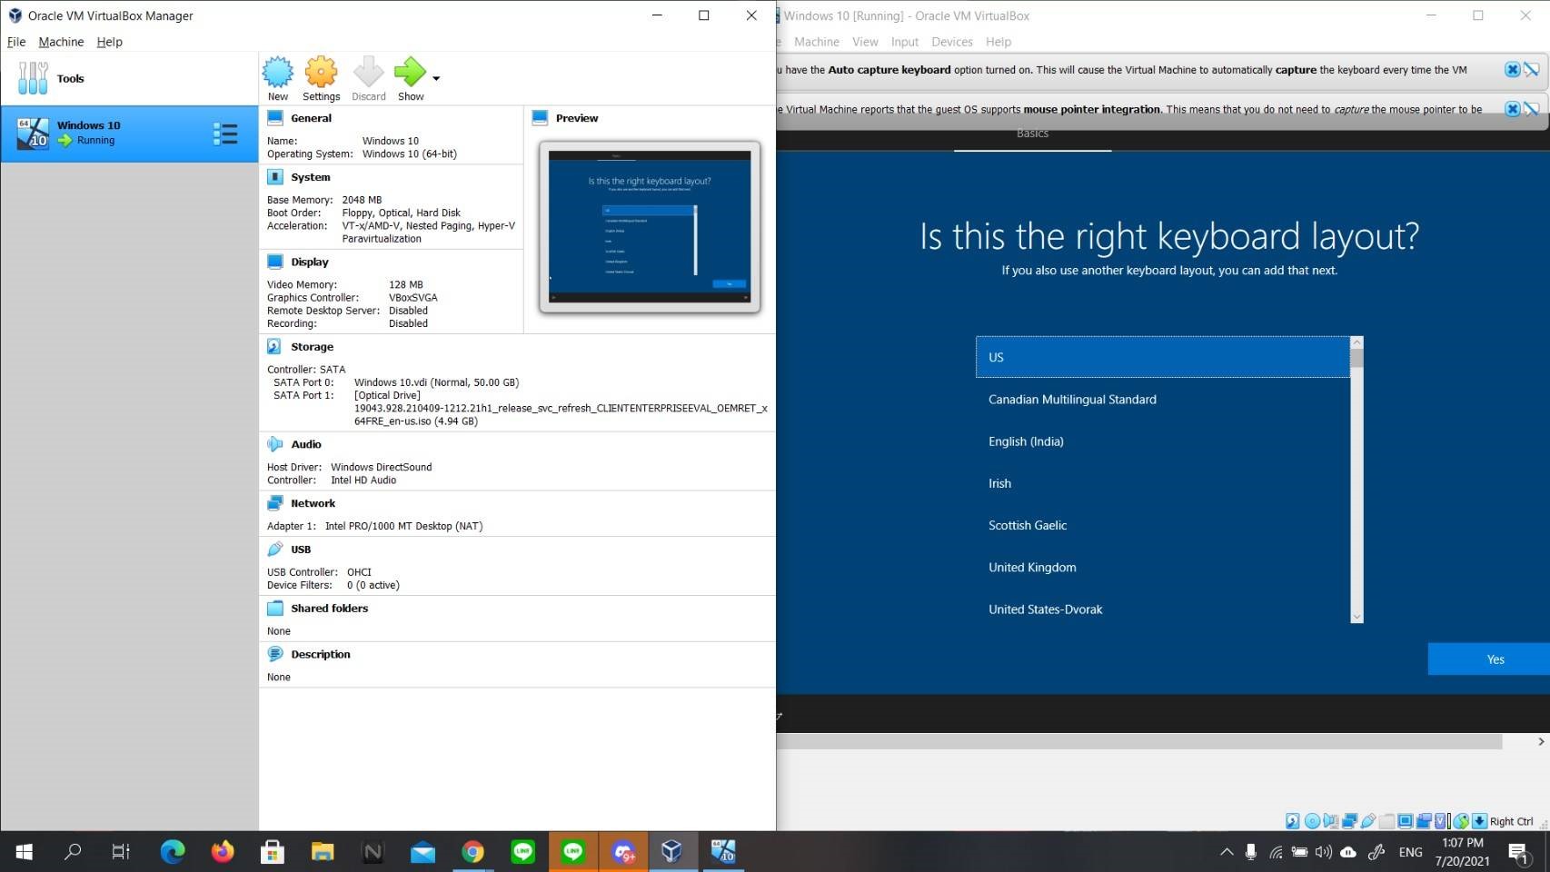Click the VM preview thumbnail
The image size is (1550, 872).
coord(650,227)
